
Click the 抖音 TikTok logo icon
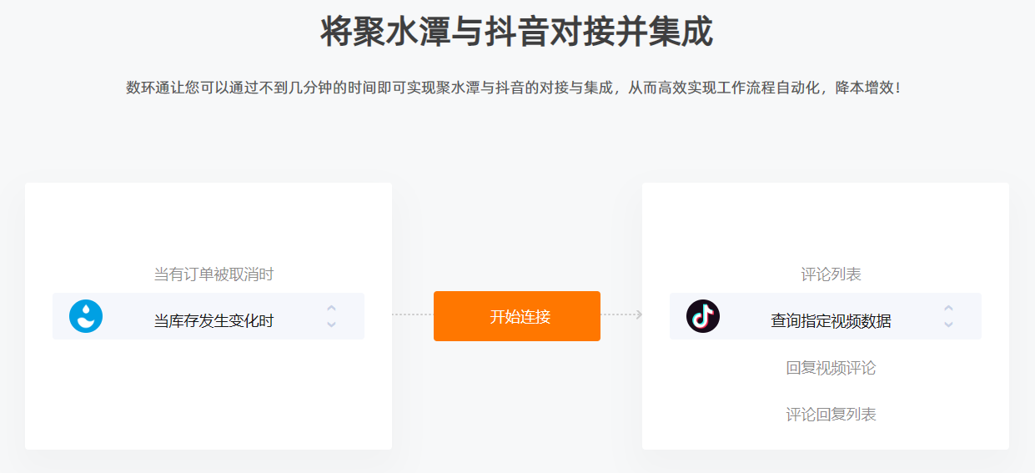(x=703, y=316)
